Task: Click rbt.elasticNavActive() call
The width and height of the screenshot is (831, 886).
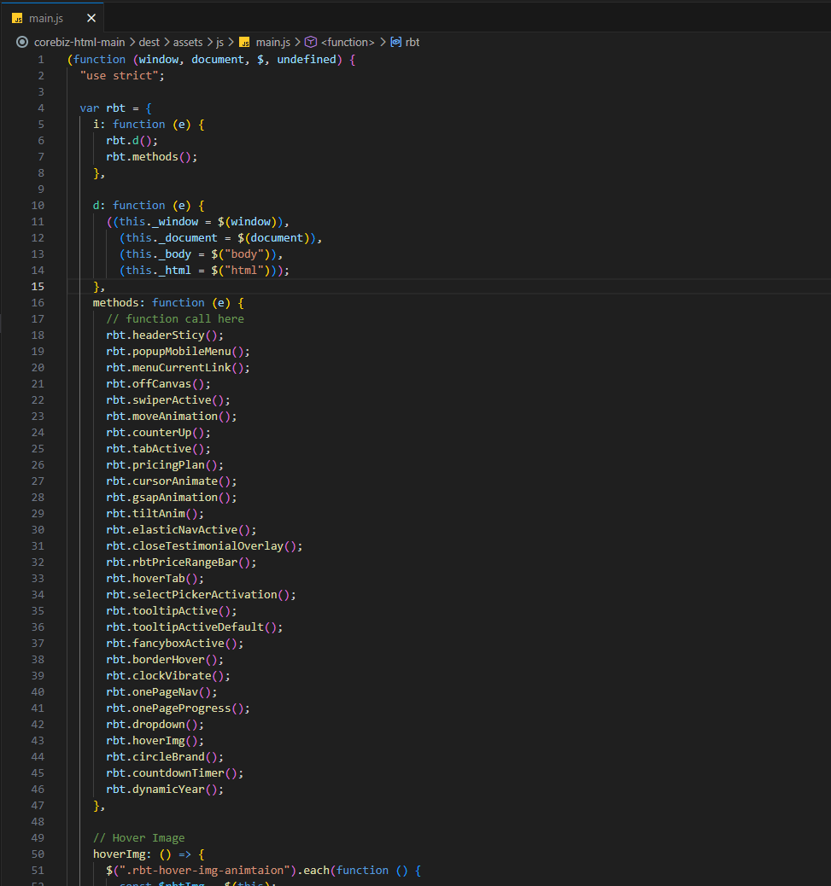Action: click(x=181, y=530)
